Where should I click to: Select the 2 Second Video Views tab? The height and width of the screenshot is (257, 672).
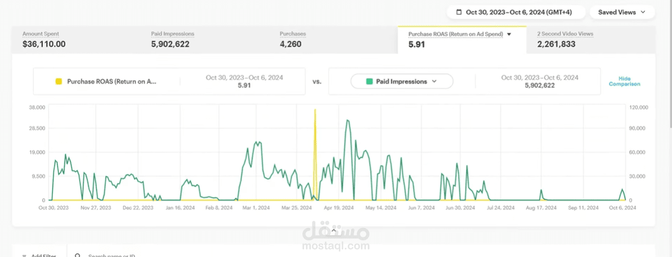pyautogui.click(x=591, y=39)
